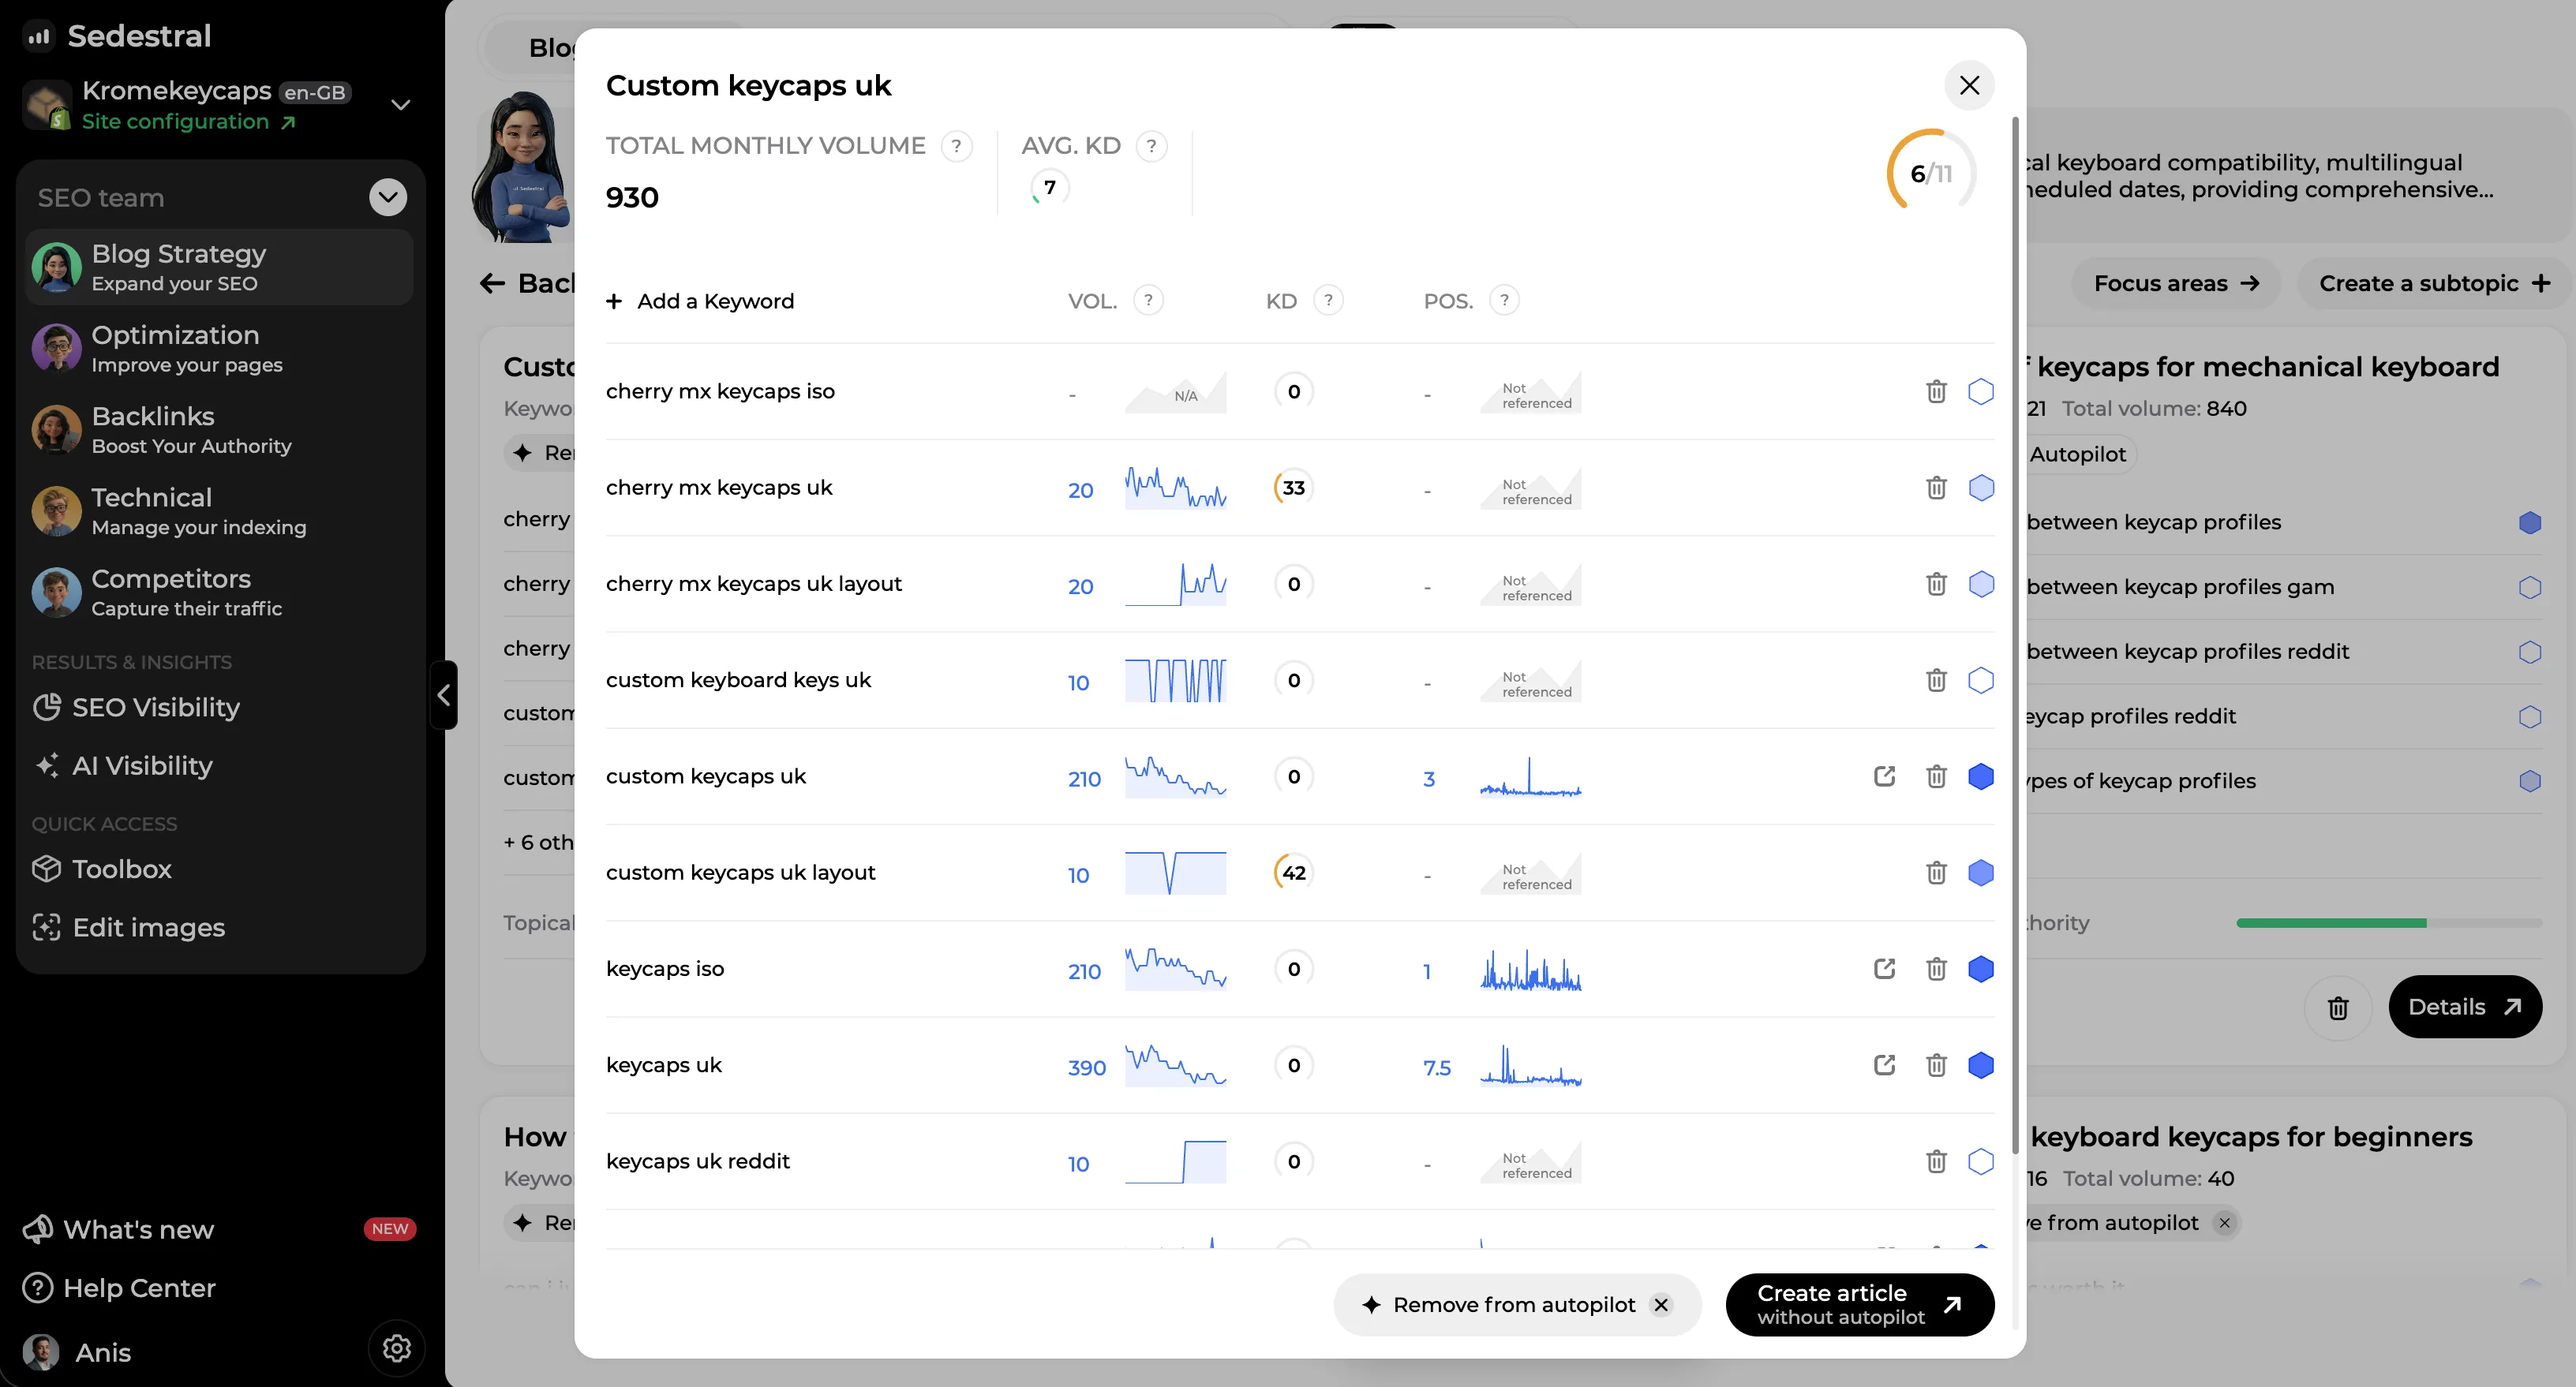Open Details for keycaps subtopic

(2465, 1007)
